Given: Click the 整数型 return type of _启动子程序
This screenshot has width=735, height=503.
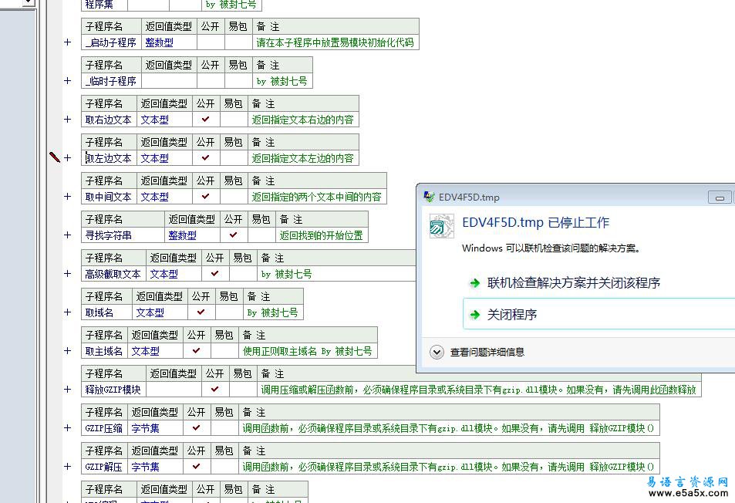Looking at the screenshot, I should (160, 42).
